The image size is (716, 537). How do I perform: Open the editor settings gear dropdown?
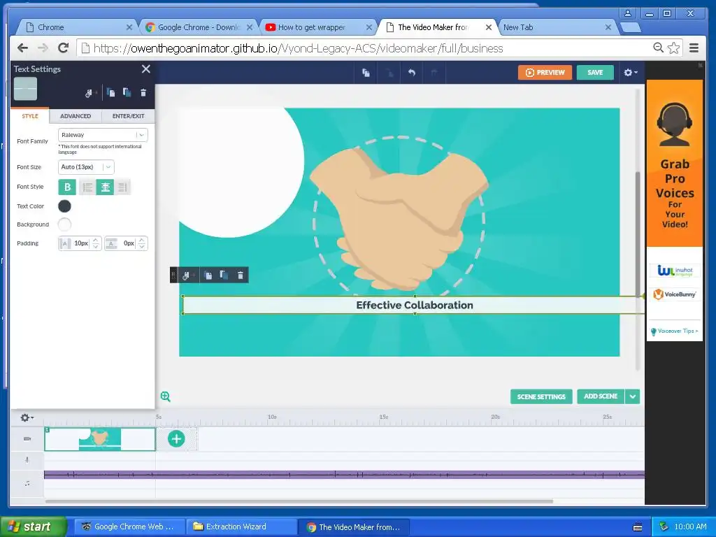(x=631, y=73)
